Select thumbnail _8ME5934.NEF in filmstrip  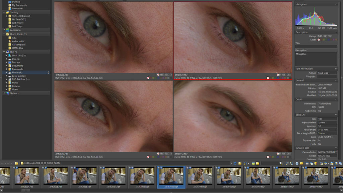pyautogui.click(x=26, y=177)
